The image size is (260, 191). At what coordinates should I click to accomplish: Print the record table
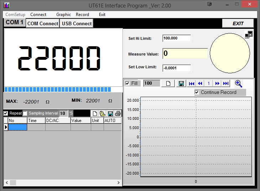pos(118,113)
